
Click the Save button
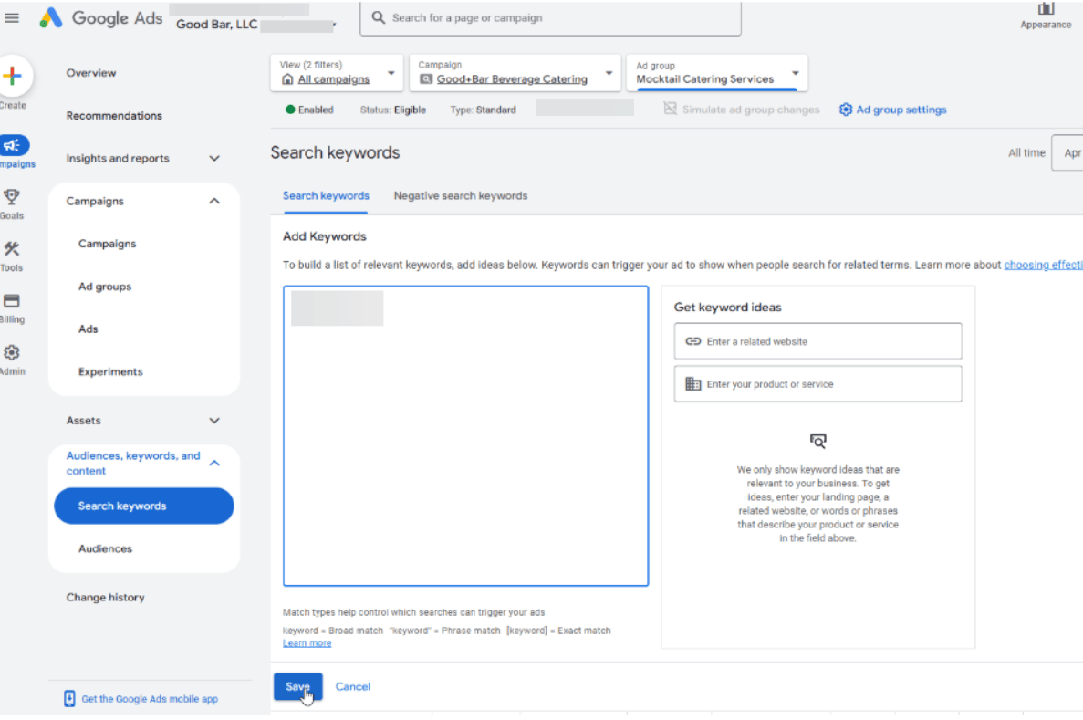297,687
